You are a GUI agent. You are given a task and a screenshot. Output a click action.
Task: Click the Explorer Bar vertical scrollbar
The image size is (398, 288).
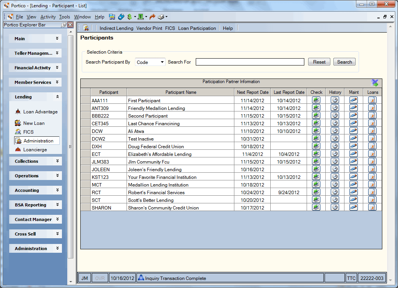71,147
